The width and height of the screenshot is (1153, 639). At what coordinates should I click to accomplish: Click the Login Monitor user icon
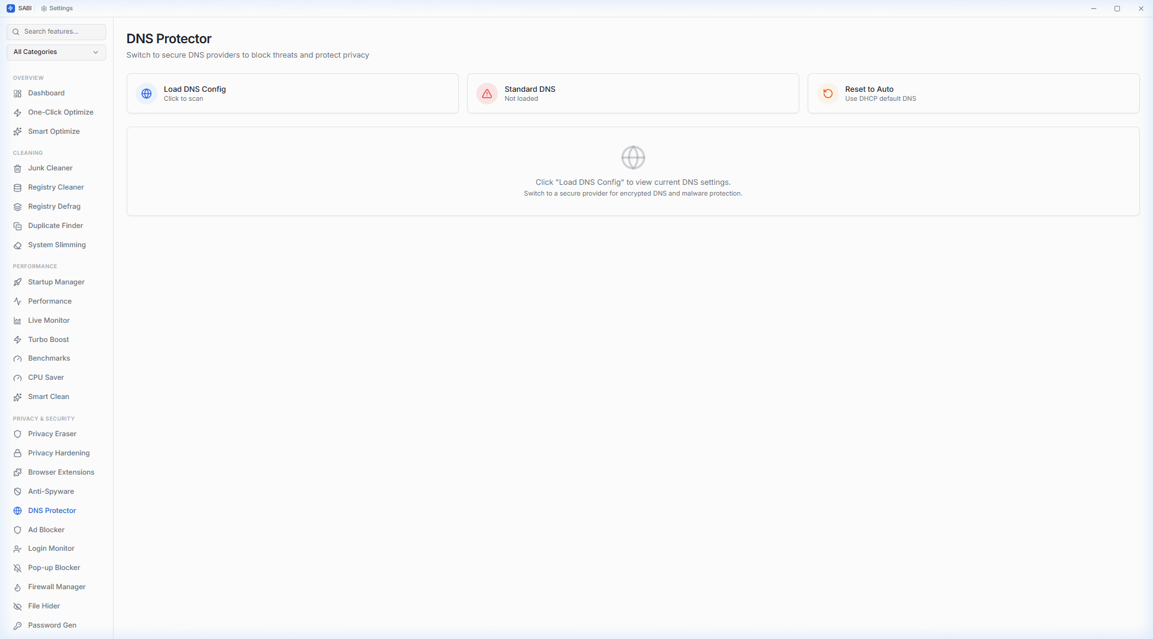point(17,549)
